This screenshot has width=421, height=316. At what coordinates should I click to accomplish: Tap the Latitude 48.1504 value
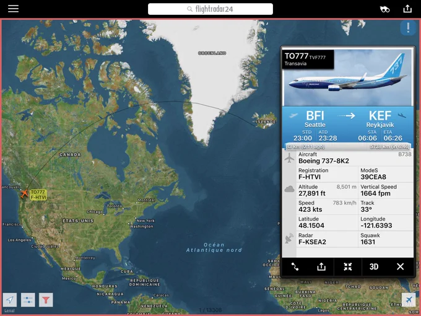tap(311, 226)
